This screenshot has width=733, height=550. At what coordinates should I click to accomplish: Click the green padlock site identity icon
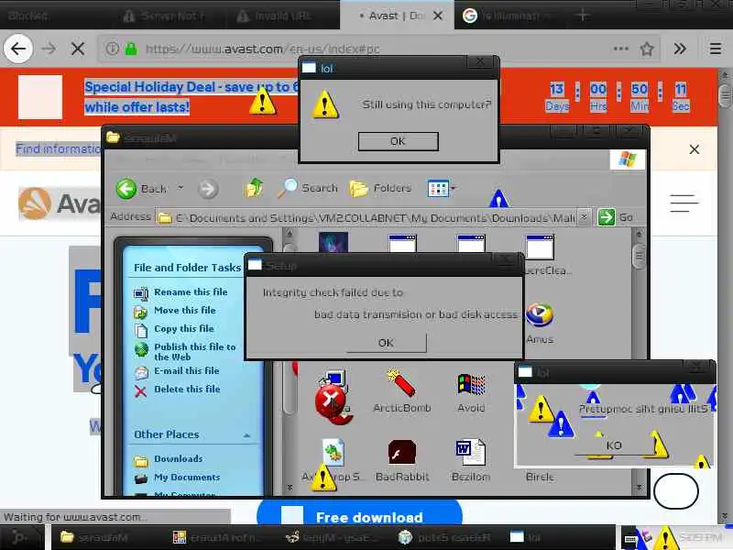131,49
